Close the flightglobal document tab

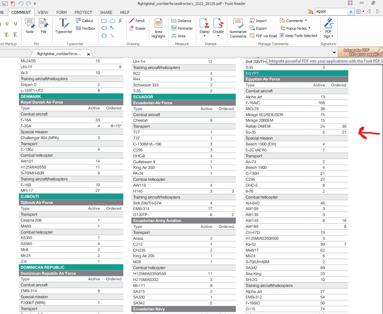[x=88, y=54]
